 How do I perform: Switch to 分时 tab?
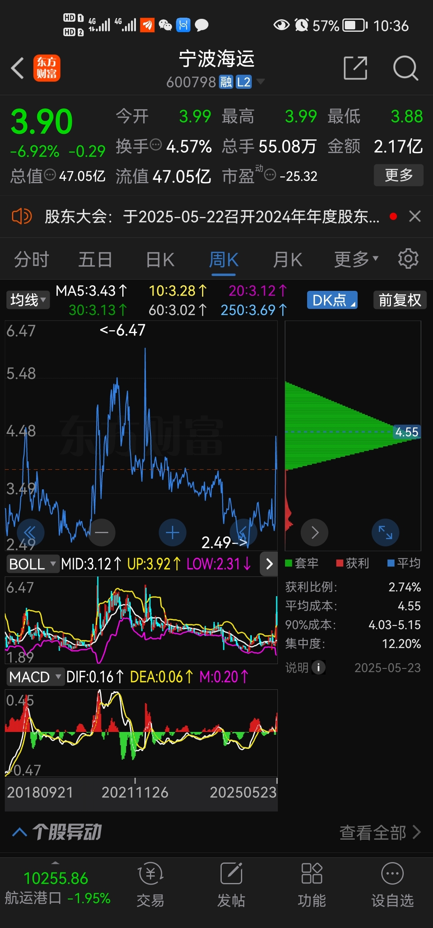click(x=32, y=260)
